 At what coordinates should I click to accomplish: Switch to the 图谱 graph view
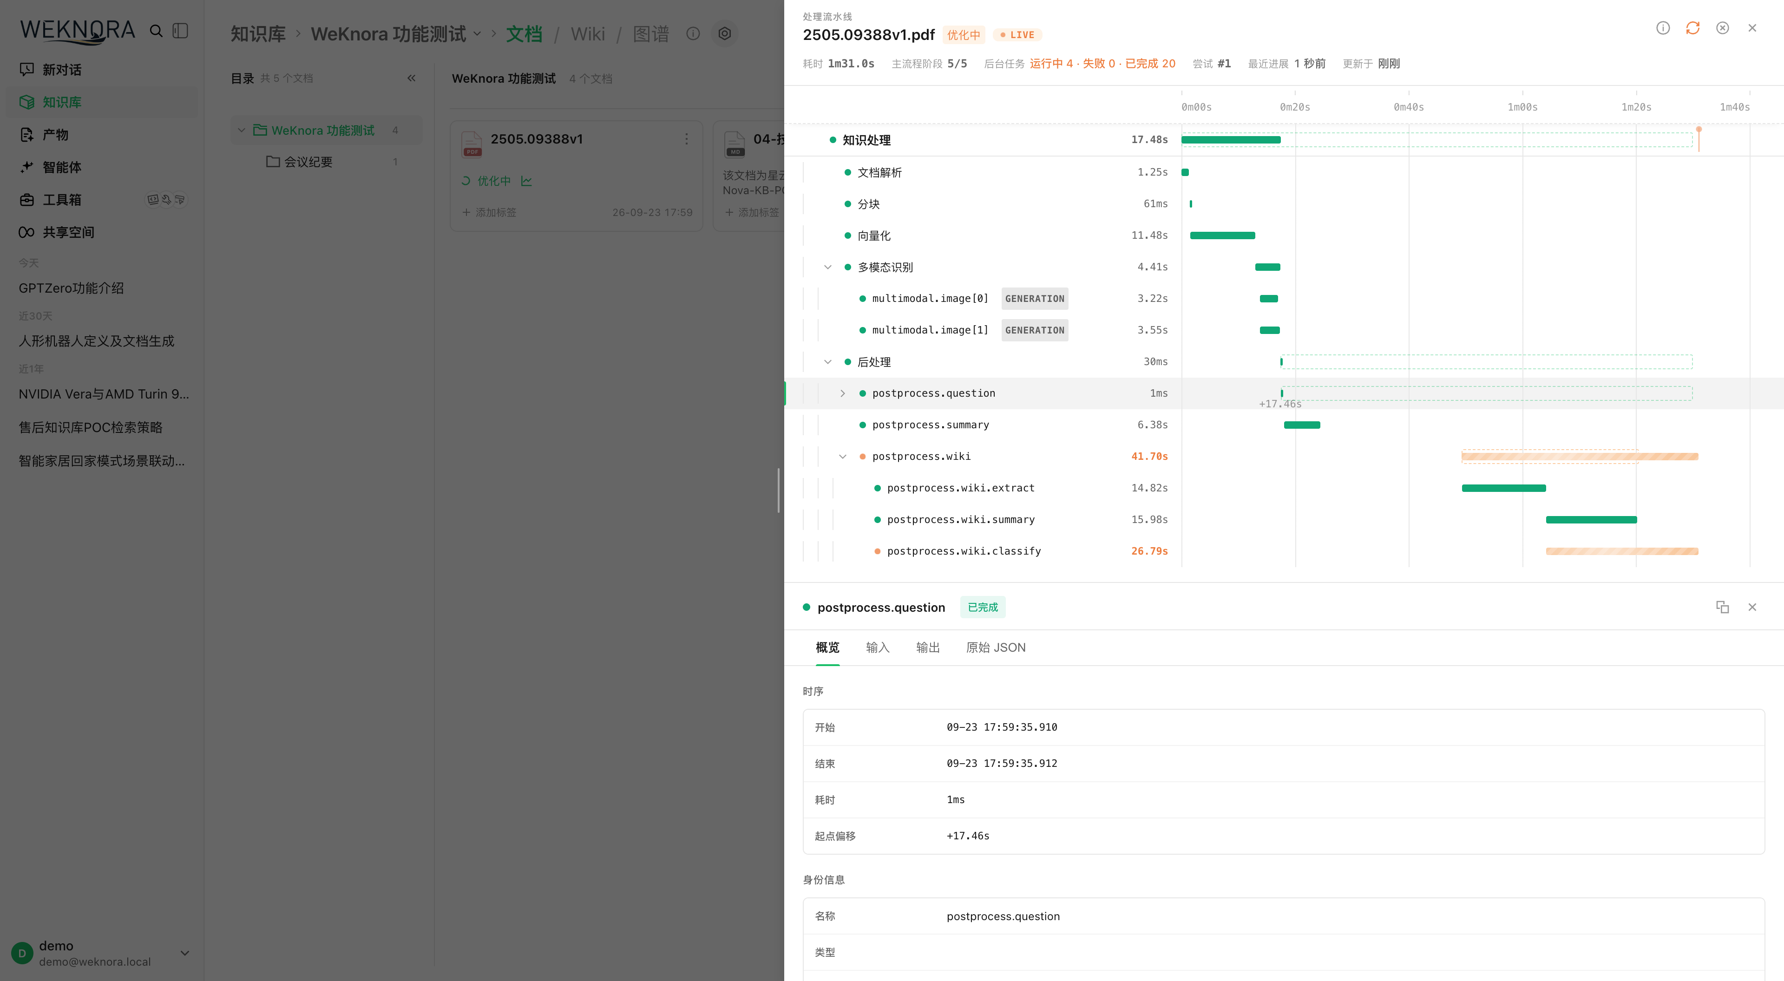[651, 33]
